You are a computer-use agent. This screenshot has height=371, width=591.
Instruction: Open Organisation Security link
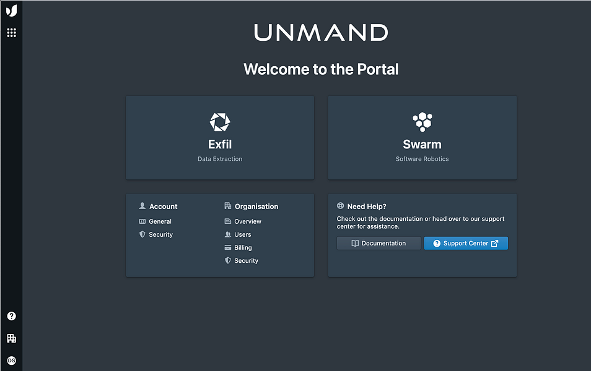242,260
